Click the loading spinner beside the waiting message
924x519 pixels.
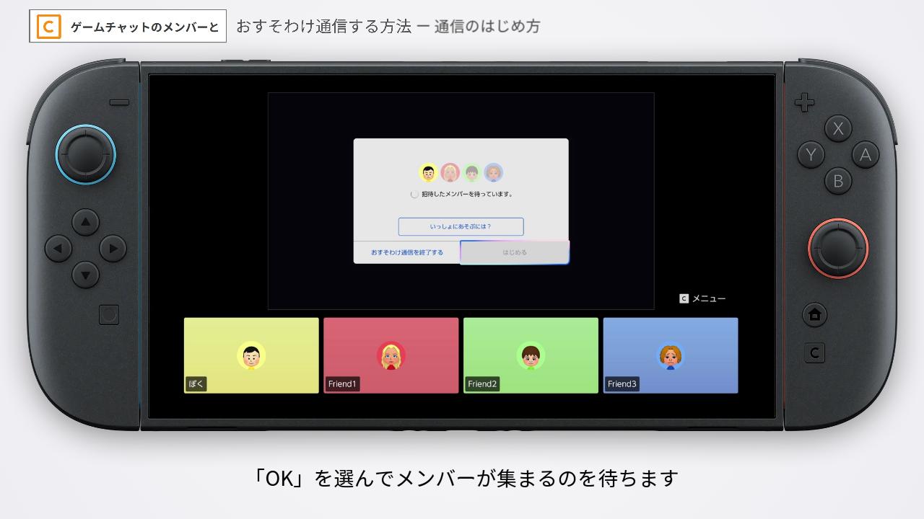click(415, 194)
